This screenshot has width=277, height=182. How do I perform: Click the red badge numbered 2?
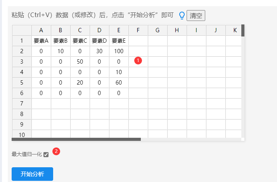click(x=56, y=151)
